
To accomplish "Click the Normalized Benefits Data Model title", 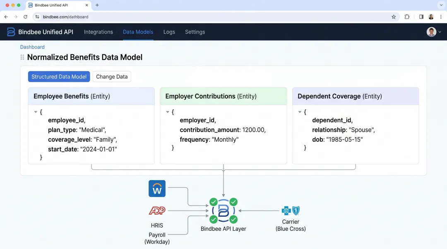I will point(85,57).
